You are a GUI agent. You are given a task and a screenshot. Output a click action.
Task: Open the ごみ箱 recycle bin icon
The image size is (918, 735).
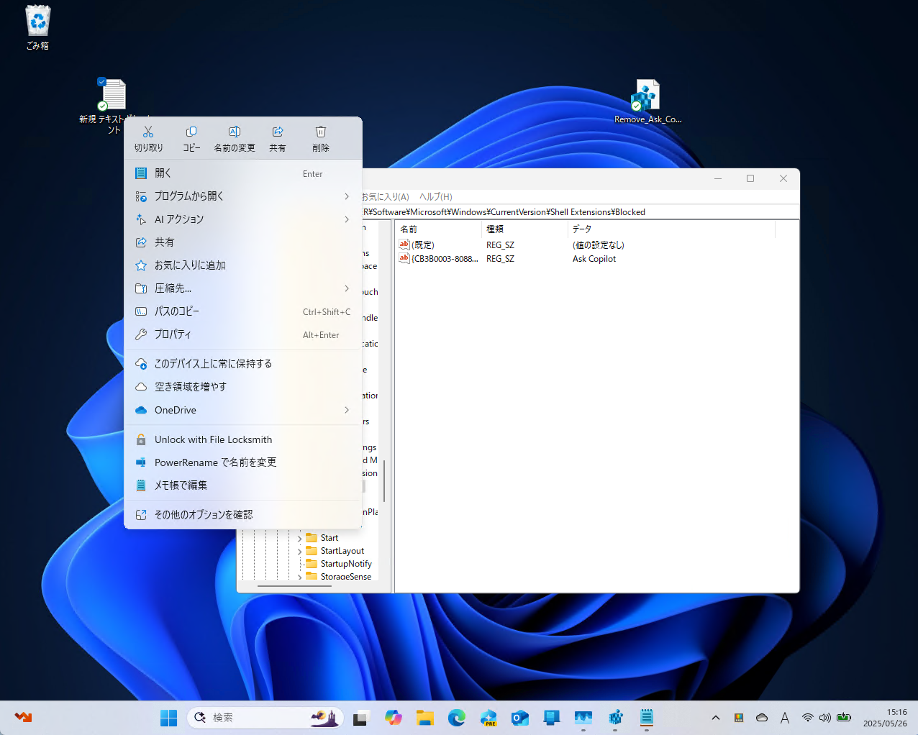pos(38,28)
